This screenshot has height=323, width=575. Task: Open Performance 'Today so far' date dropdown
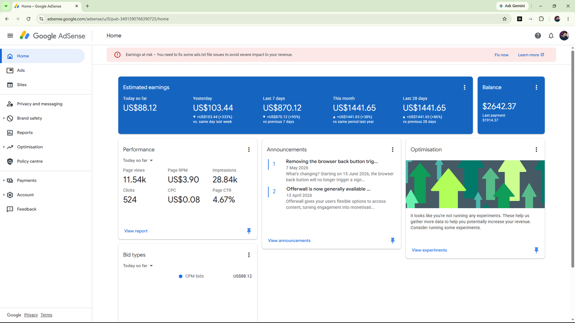pos(138,160)
